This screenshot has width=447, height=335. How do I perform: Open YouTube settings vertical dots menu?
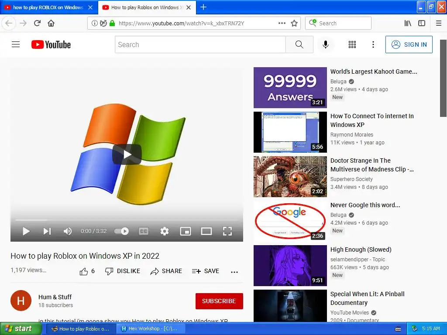point(373,44)
